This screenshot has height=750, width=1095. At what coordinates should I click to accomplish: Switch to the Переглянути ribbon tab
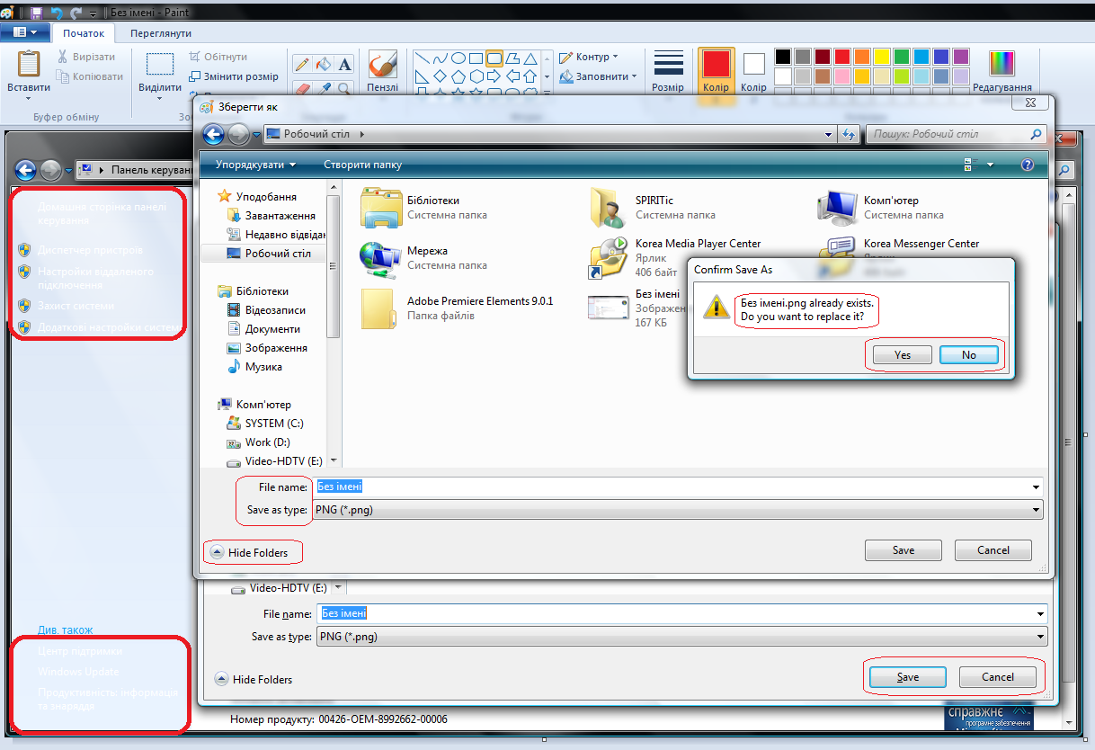[x=161, y=33]
